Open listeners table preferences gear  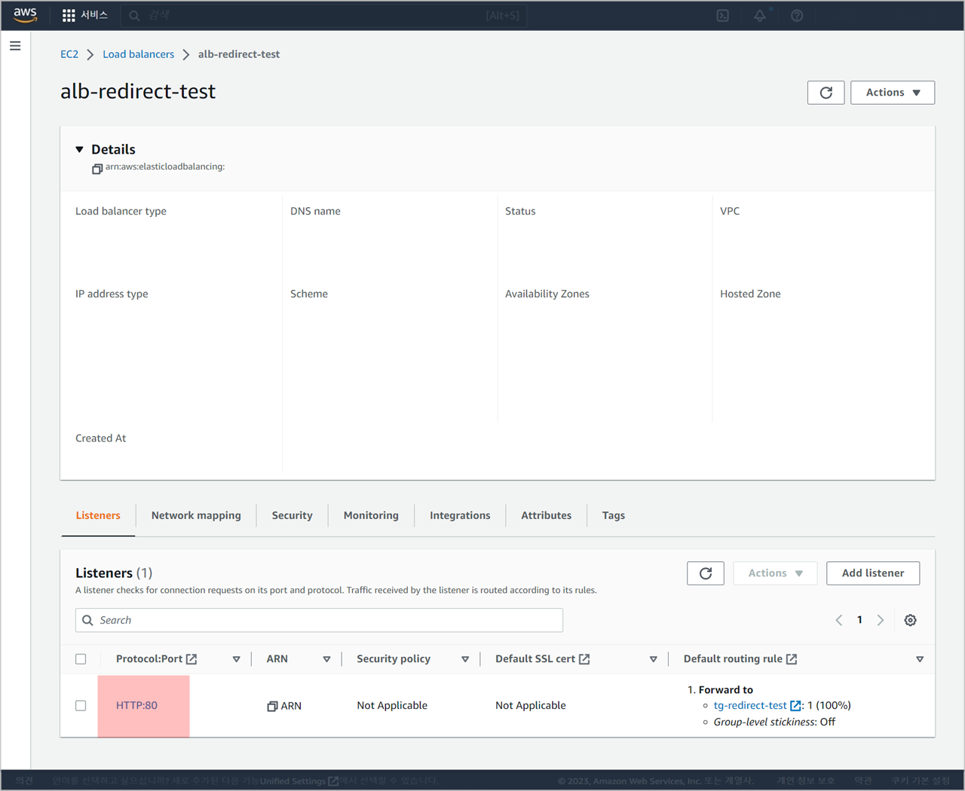911,620
